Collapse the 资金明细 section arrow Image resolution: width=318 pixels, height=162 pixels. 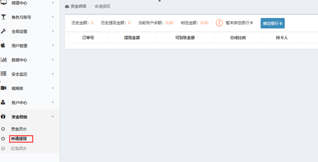53,117
